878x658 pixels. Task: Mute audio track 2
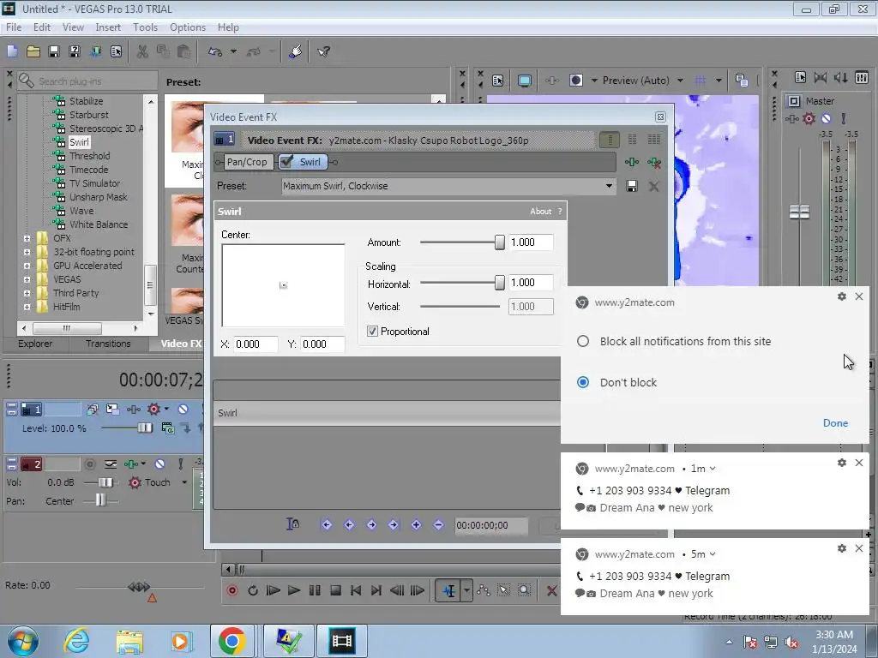tap(159, 464)
